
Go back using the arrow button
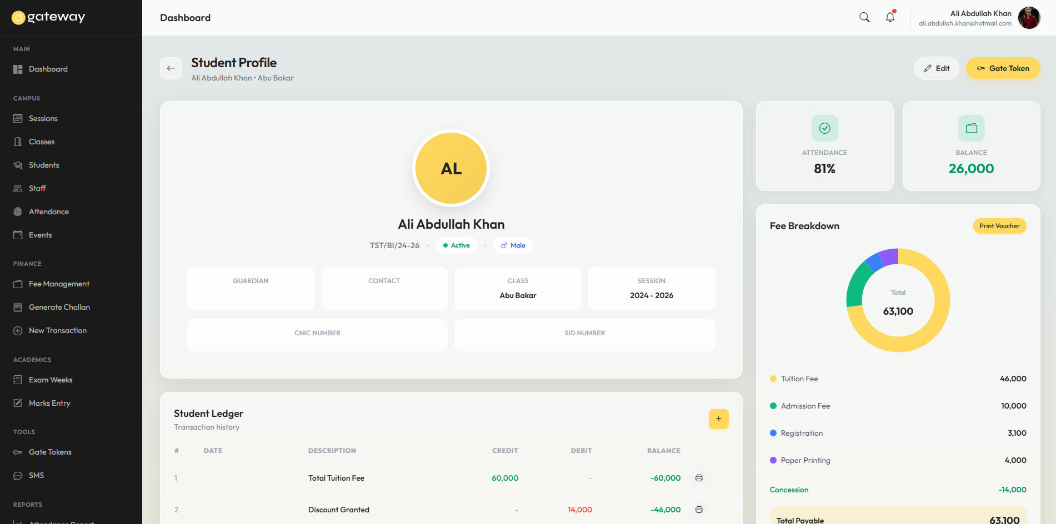tap(171, 68)
